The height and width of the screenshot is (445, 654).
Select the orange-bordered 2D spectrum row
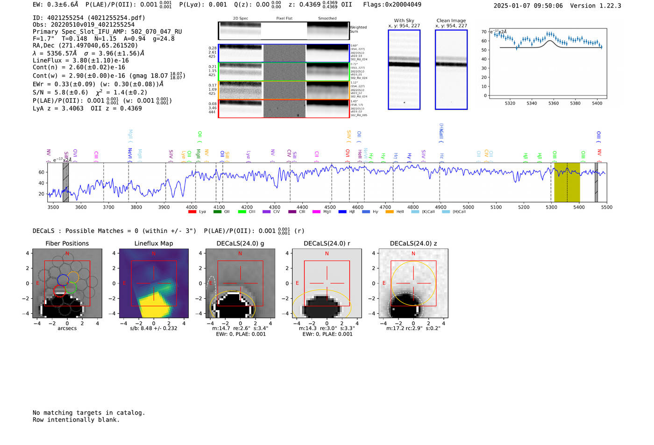tap(284, 90)
